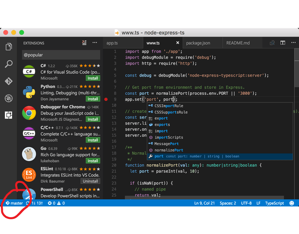Install the C/C++ extension
Viewport: 299px width, 234px height.
click(93, 140)
